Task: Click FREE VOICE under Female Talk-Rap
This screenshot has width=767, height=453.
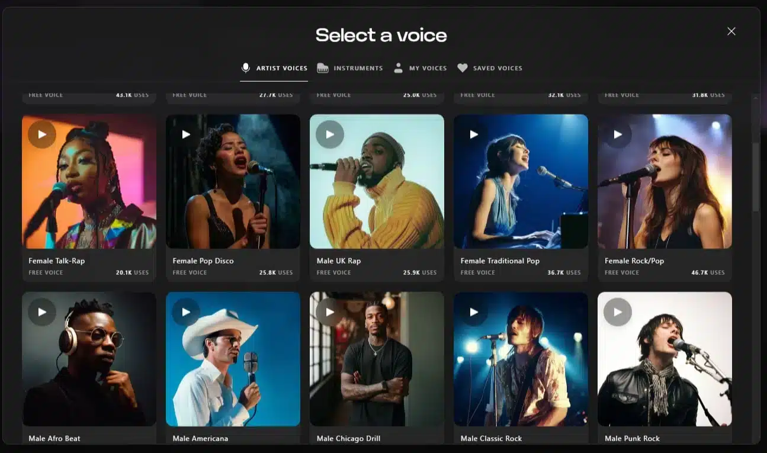Action: point(46,273)
